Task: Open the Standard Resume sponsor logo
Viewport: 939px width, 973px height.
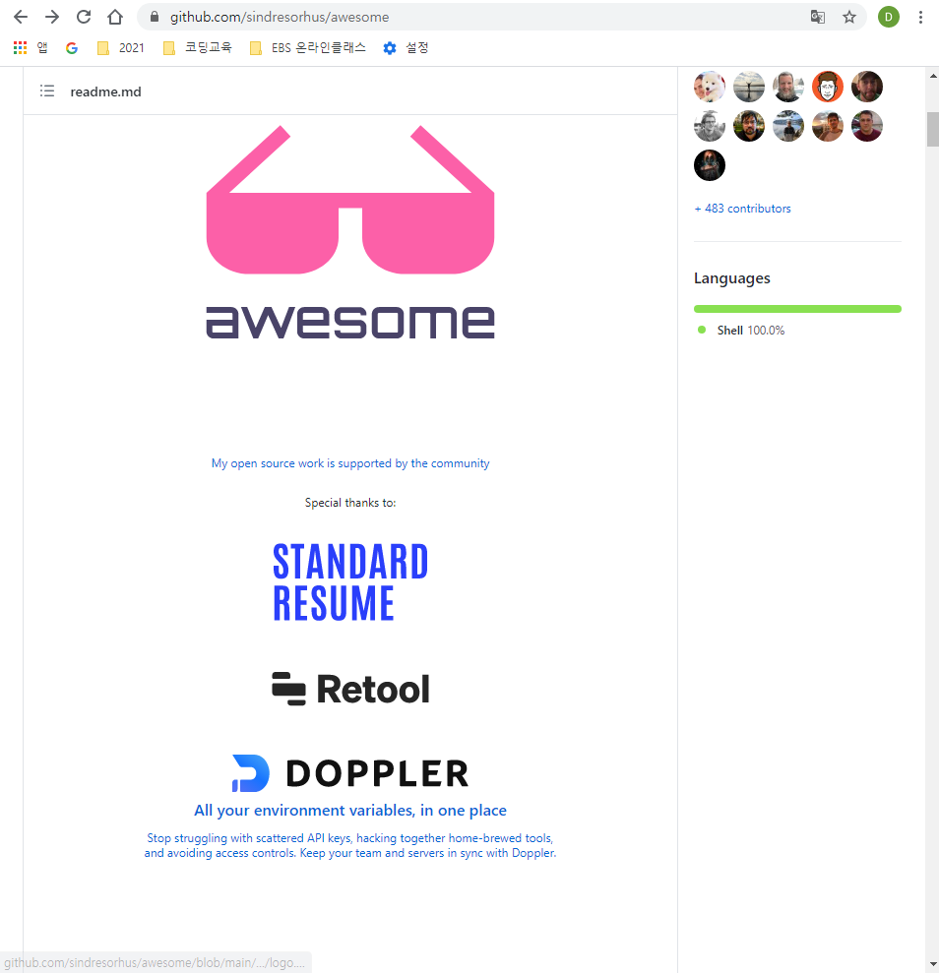Action: tap(350, 581)
